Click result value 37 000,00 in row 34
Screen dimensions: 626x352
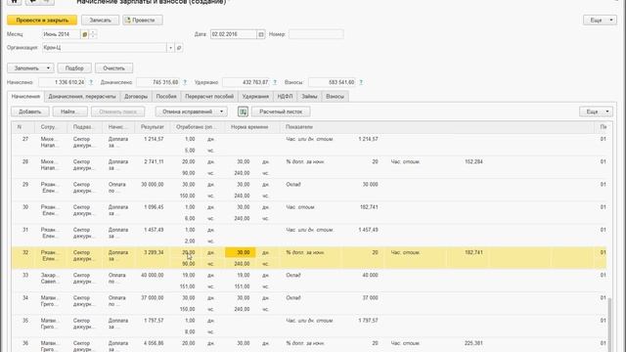click(153, 297)
